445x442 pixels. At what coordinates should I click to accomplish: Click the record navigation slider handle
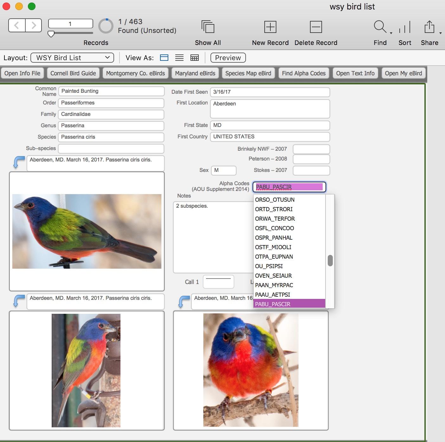[x=51, y=34]
